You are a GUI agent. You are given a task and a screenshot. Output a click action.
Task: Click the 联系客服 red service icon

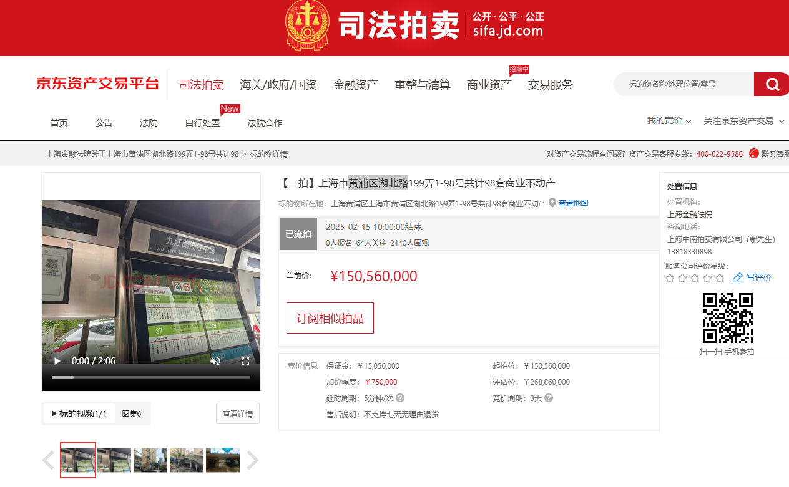(x=753, y=153)
